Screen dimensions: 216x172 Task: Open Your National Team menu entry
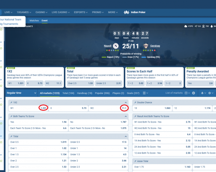[x=11, y=19]
